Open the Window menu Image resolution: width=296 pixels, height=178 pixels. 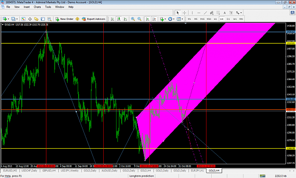click(x=60, y=7)
